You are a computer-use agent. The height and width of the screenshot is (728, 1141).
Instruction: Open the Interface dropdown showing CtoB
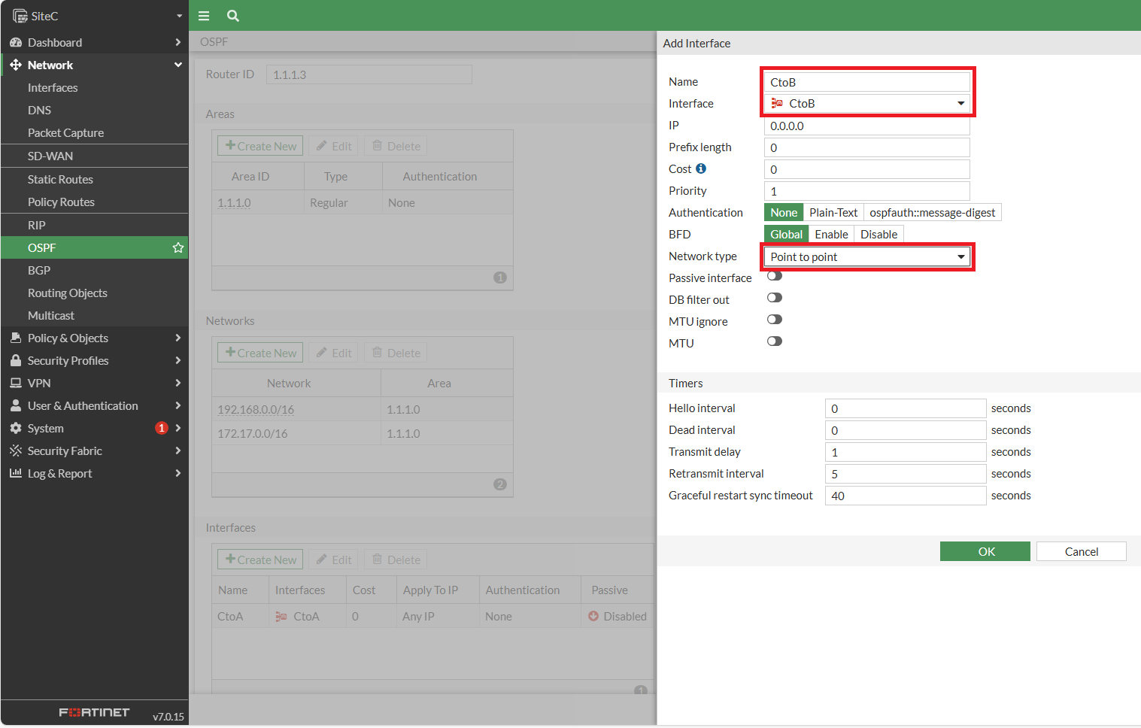pos(867,104)
